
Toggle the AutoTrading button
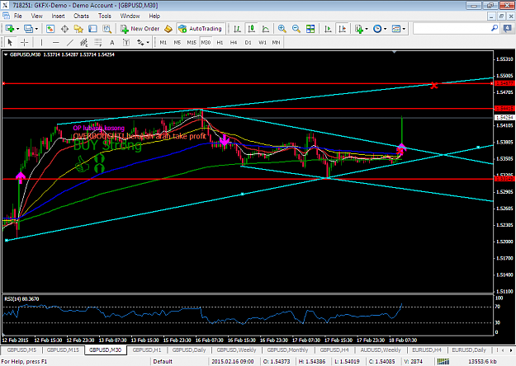(201, 29)
